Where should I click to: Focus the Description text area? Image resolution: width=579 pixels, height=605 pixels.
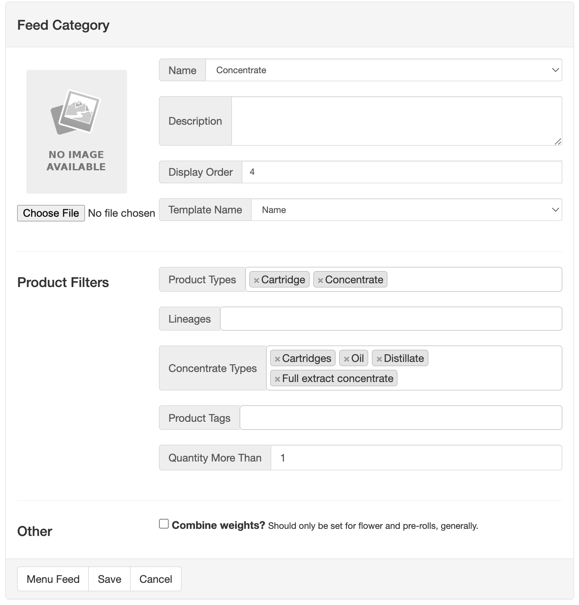(x=397, y=121)
